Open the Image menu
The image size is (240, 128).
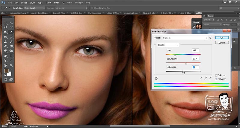[24, 3]
